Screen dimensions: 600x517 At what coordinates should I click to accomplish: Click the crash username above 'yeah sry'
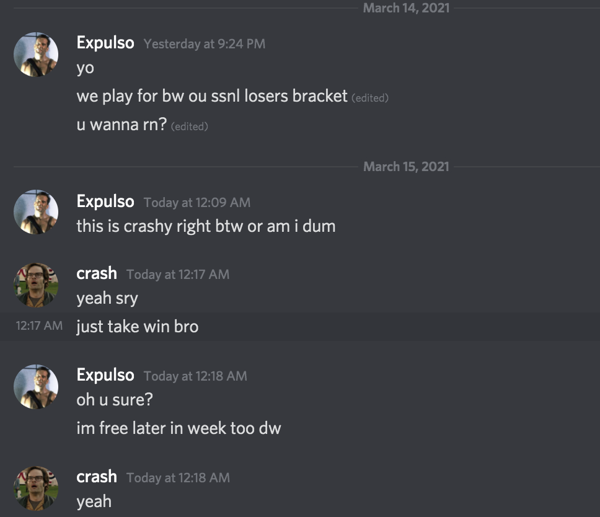click(x=97, y=273)
